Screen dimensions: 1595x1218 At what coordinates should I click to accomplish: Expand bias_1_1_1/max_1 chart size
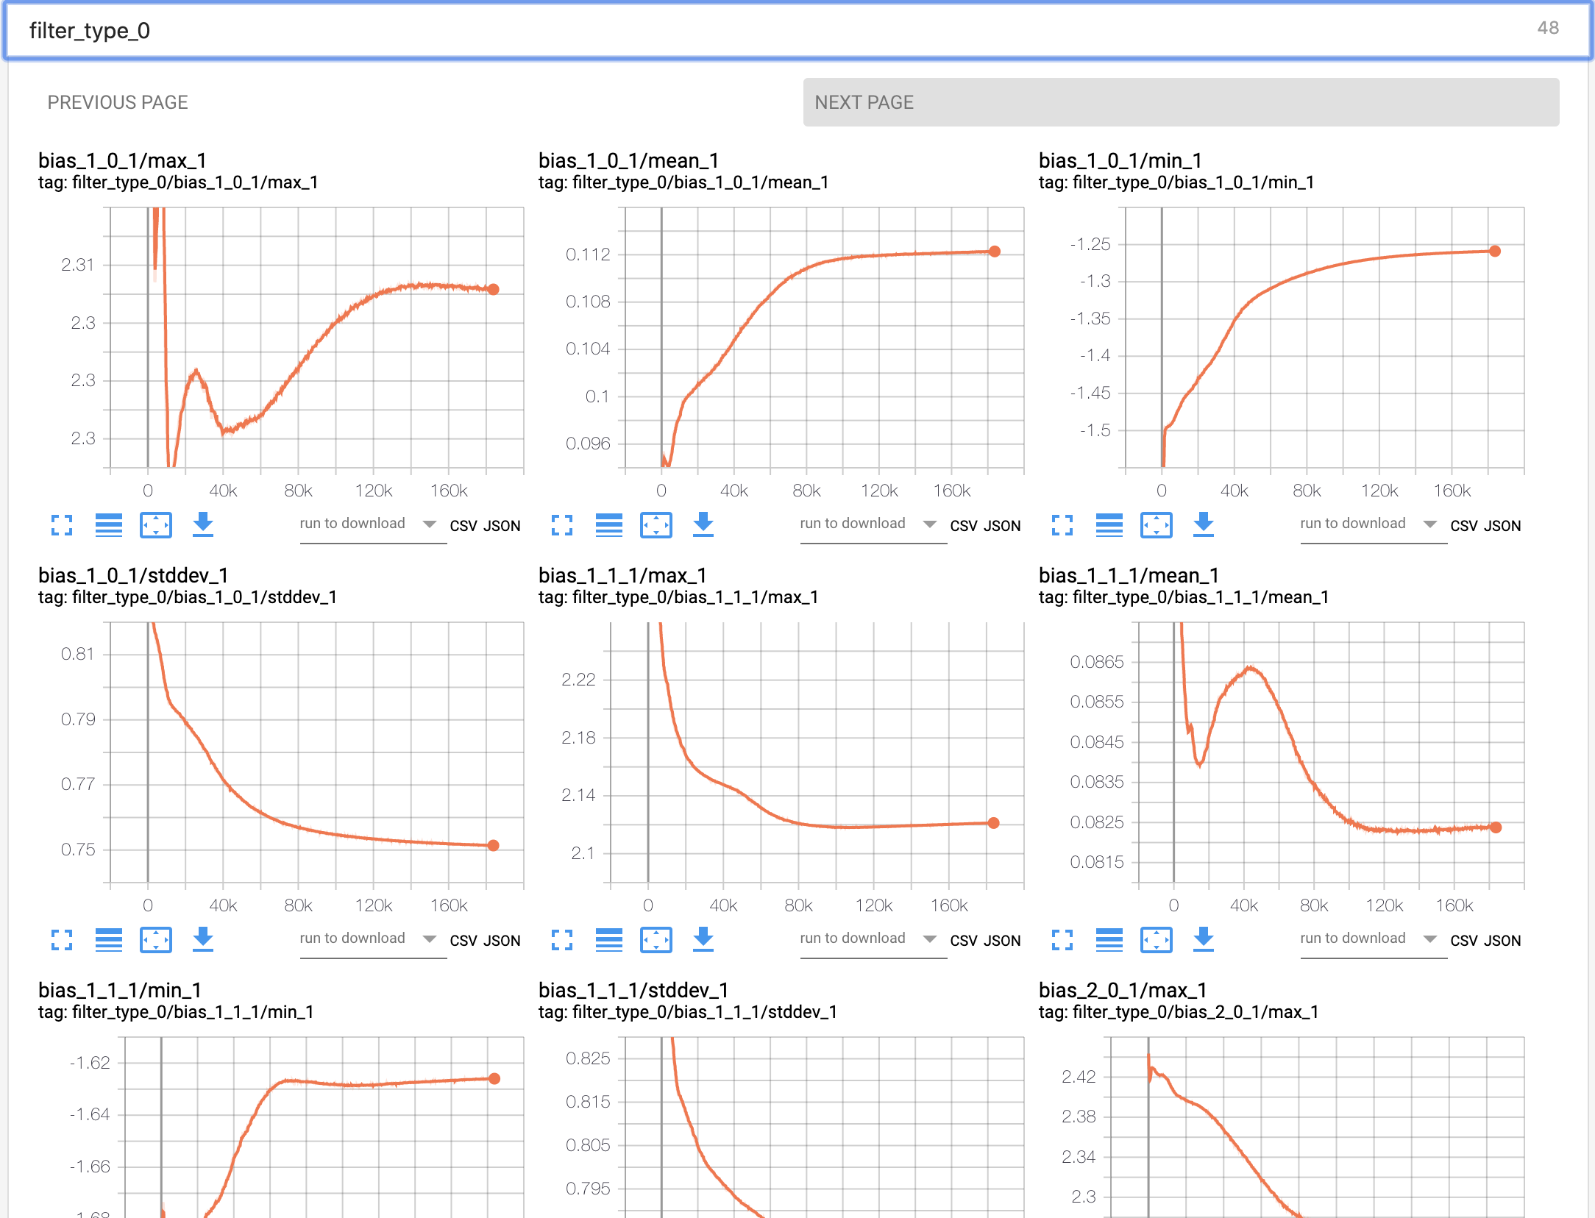[562, 940]
